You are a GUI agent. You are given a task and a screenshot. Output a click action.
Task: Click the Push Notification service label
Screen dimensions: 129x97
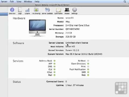[78, 69]
